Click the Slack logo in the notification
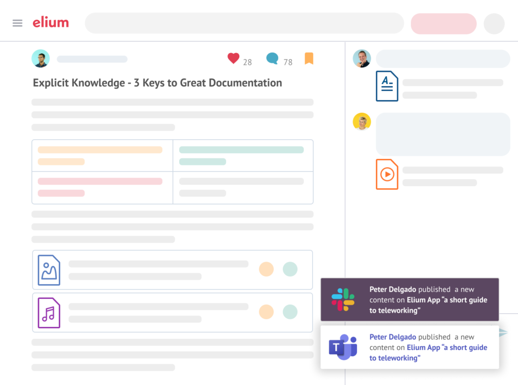The height and width of the screenshot is (385, 518). 343,300
